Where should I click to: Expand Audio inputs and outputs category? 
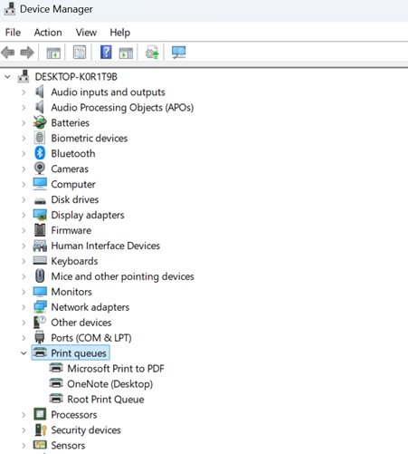pyautogui.click(x=24, y=92)
